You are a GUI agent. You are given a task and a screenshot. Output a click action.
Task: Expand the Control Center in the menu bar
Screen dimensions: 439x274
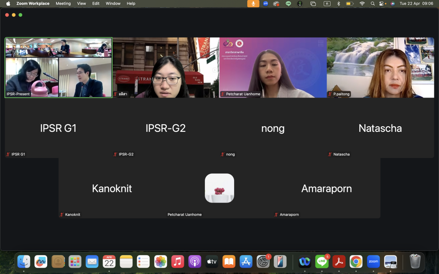coord(382,3)
